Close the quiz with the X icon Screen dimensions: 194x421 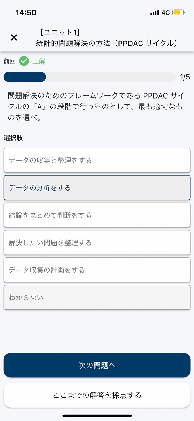point(14,37)
